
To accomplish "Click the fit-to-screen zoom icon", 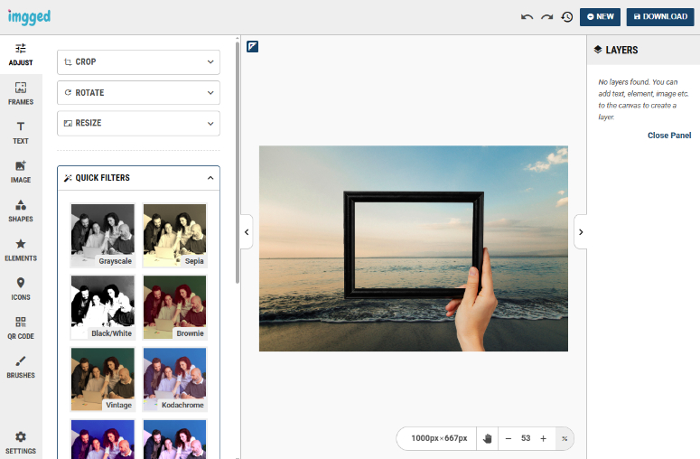I will pyautogui.click(x=565, y=438).
